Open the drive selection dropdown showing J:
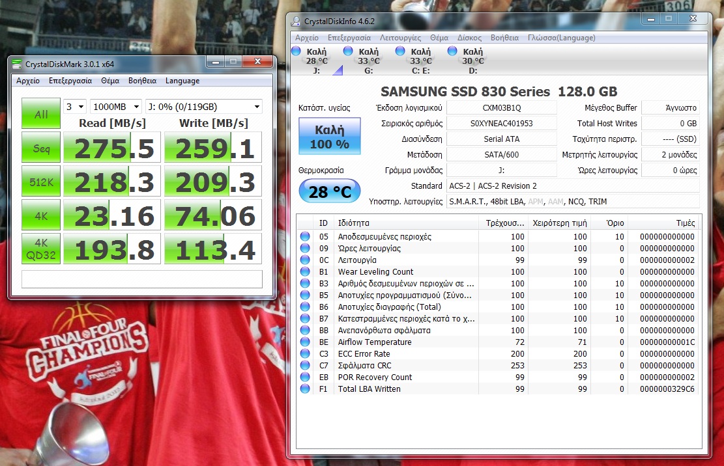This screenshot has height=466, width=724. click(x=203, y=107)
